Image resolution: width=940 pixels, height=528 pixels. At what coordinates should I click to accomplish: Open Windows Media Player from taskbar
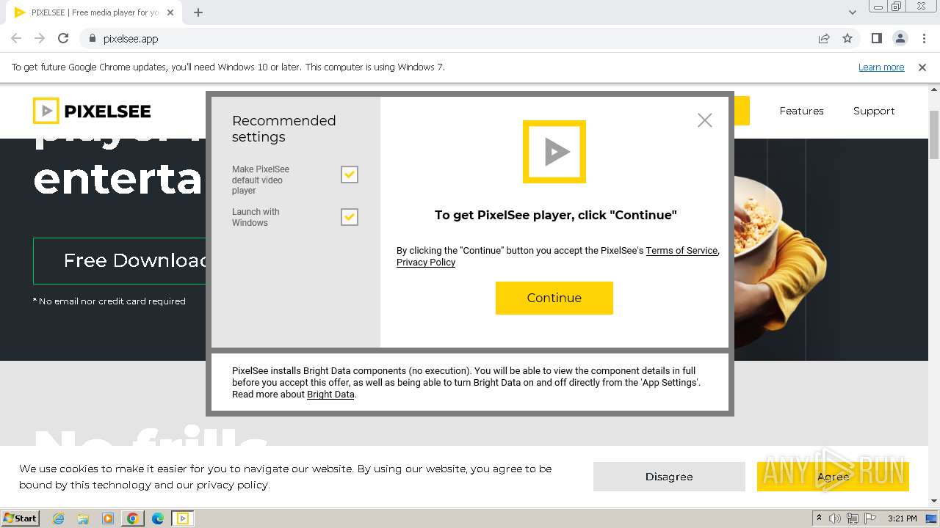(x=108, y=518)
